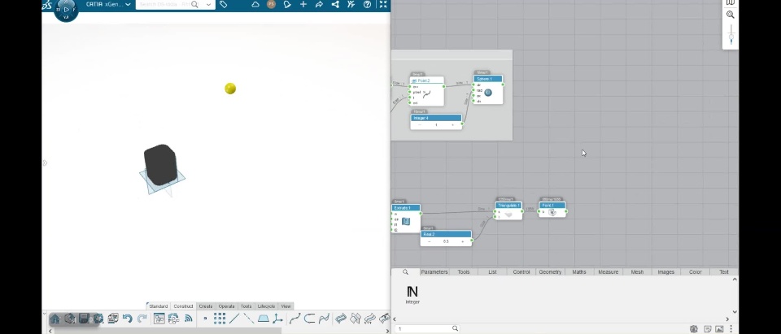781x334 pixels.
Task: Click the Sphere.1 node header
Action: [487, 79]
